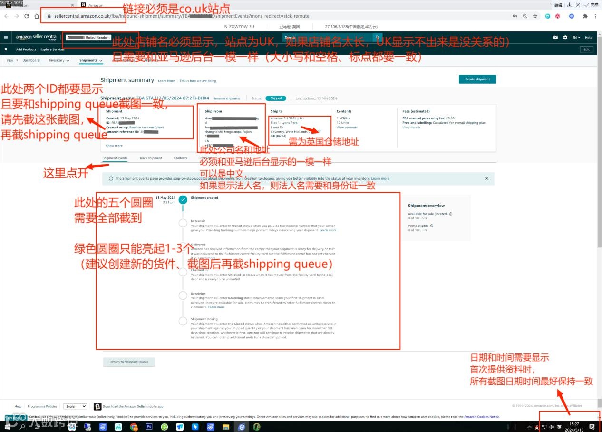The height and width of the screenshot is (432, 602).
Task: Open the browser extensions puzzle icon
Action: [585, 16]
